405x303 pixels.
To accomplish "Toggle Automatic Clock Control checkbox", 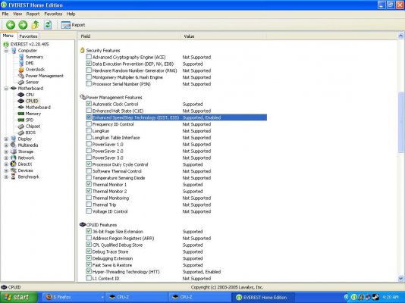I will click(89, 104).
